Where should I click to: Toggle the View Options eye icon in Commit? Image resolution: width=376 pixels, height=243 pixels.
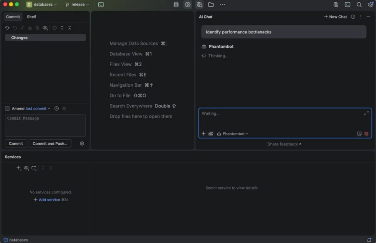coord(45,28)
